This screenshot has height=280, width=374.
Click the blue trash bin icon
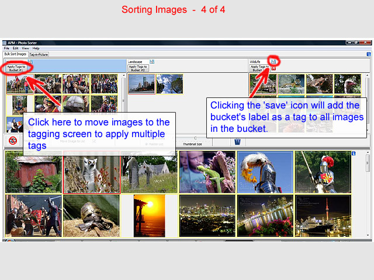(x=237, y=142)
